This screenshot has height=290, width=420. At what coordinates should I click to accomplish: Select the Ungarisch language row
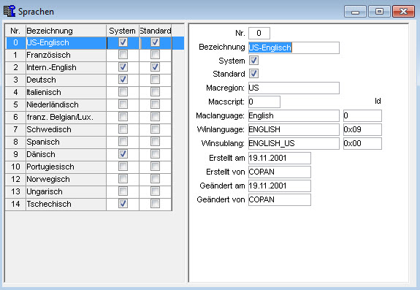coord(88,191)
